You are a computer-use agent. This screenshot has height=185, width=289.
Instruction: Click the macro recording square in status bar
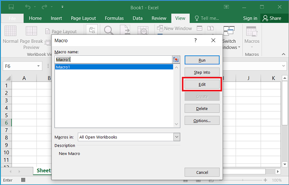pyautogui.click(x=23, y=180)
